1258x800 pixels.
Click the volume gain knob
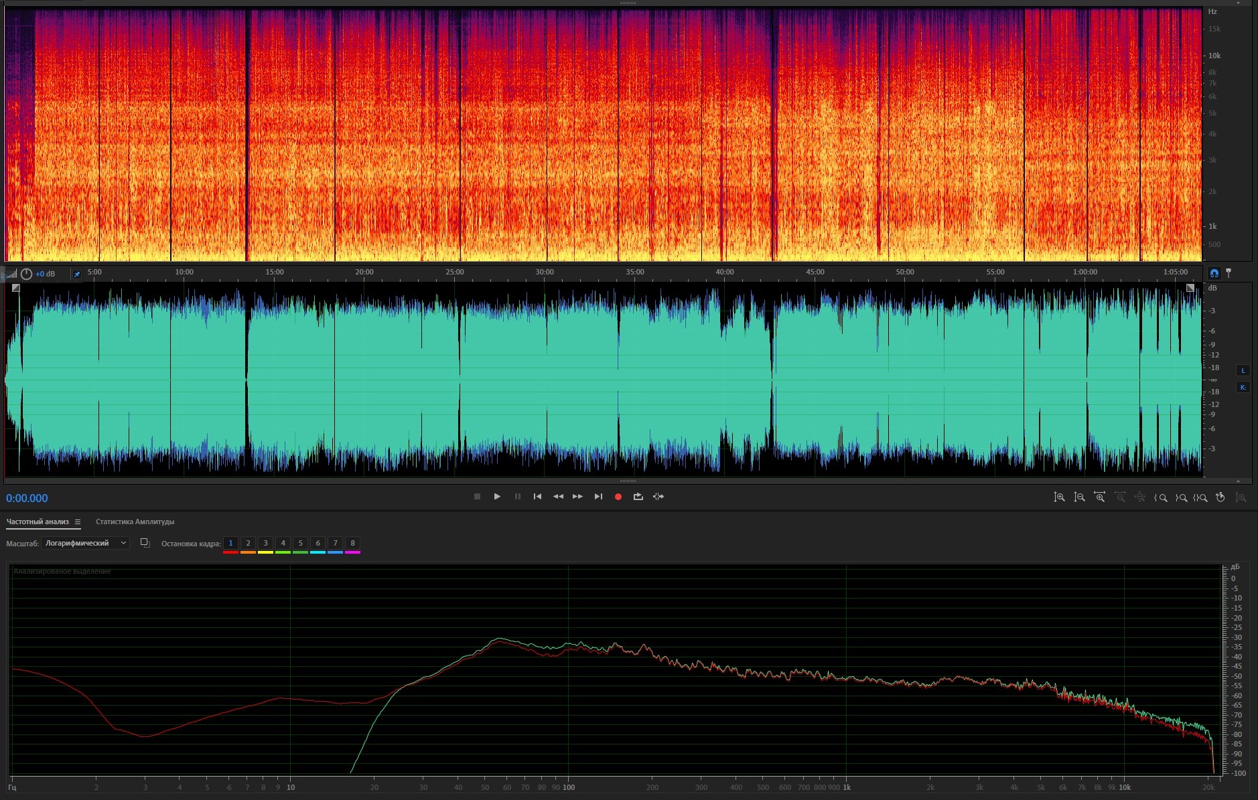26,274
